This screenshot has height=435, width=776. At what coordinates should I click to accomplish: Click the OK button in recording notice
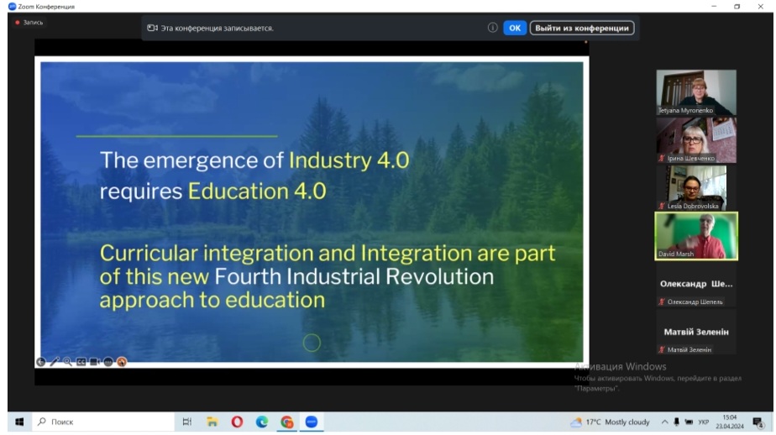pyautogui.click(x=515, y=28)
